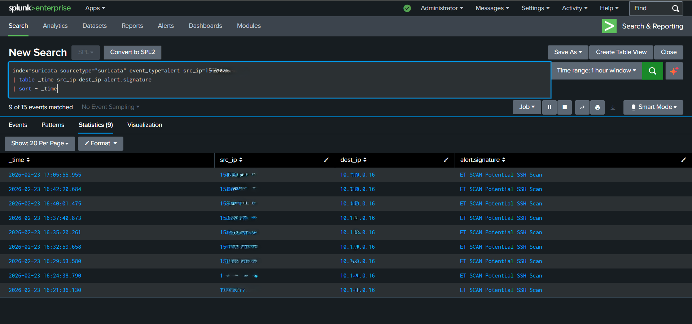692x324 pixels.
Task: Click the green health status indicator
Action: click(x=407, y=8)
